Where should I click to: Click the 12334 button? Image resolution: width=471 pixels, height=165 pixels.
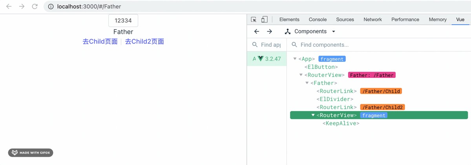123,20
